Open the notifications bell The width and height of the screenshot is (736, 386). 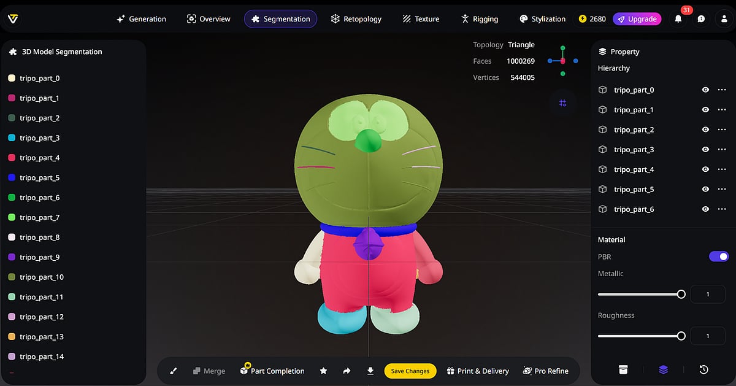tap(678, 19)
